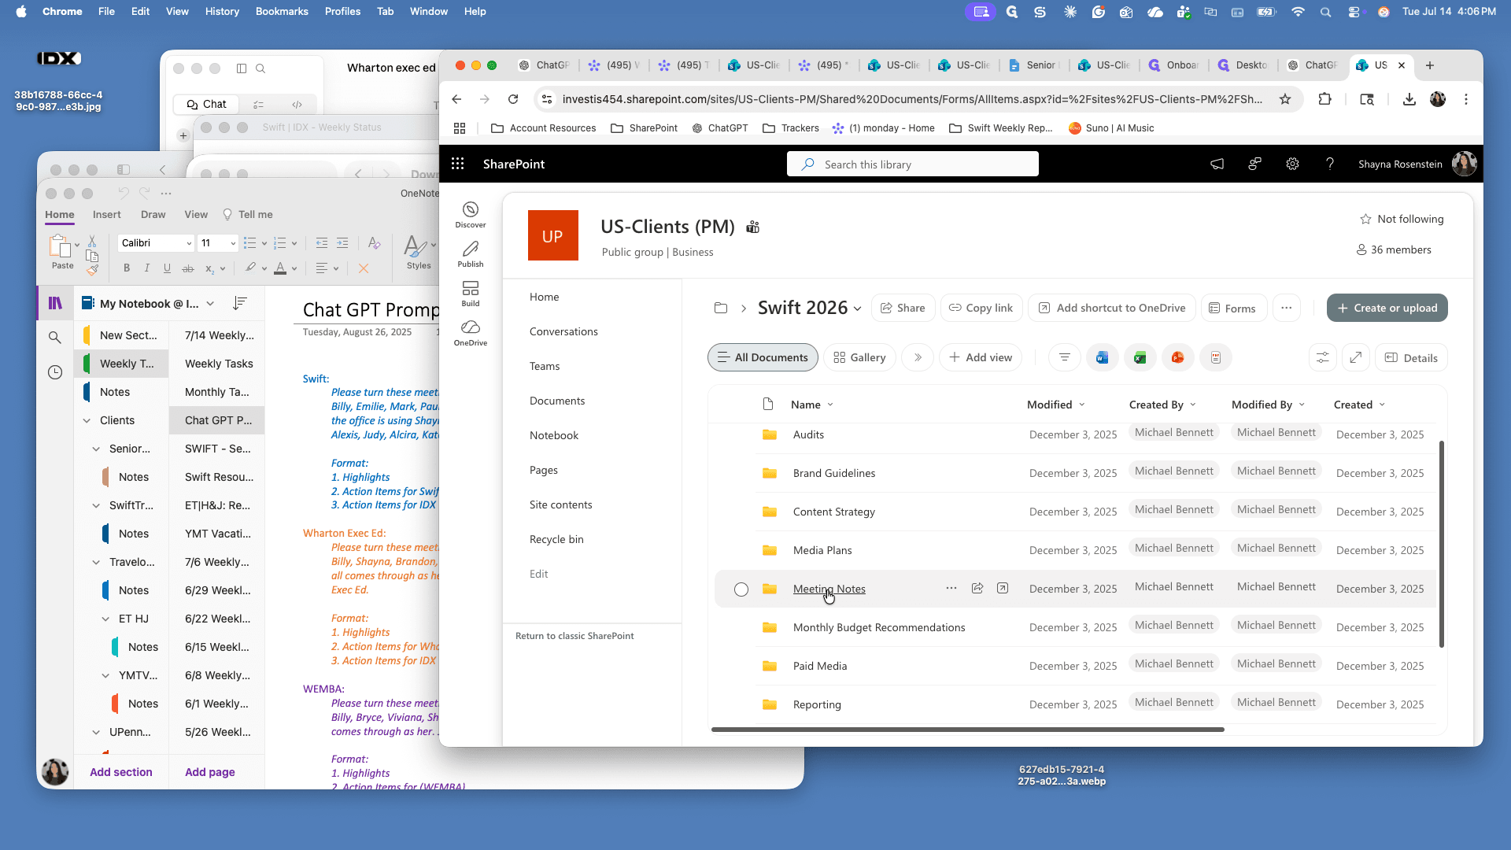1511x850 pixels.
Task: Open Created By column dropdown
Action: [1193, 405]
